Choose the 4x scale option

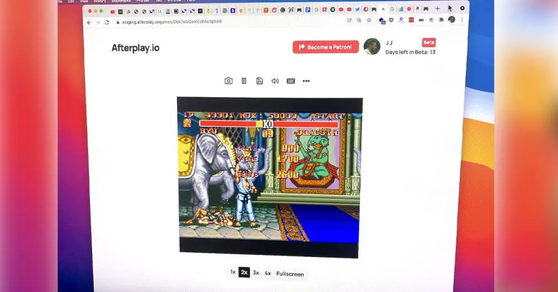pos(268,273)
